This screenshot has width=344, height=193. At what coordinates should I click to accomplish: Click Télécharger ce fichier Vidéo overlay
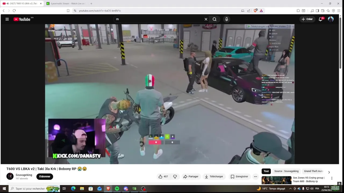(x=266, y=26)
